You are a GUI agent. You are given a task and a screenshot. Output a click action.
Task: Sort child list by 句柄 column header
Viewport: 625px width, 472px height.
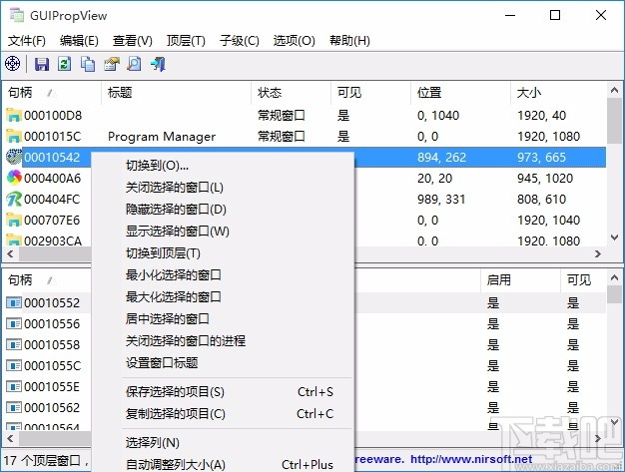[47, 280]
